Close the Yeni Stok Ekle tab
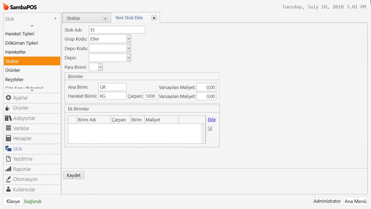Screen dimensions: 371x209 tap(154, 18)
